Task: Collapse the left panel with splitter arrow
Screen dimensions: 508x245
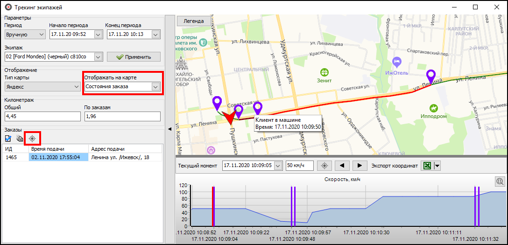Action: tap(169, 128)
